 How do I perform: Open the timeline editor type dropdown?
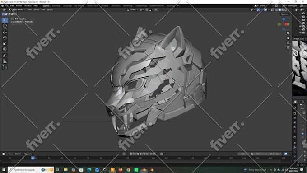tap(4, 154)
